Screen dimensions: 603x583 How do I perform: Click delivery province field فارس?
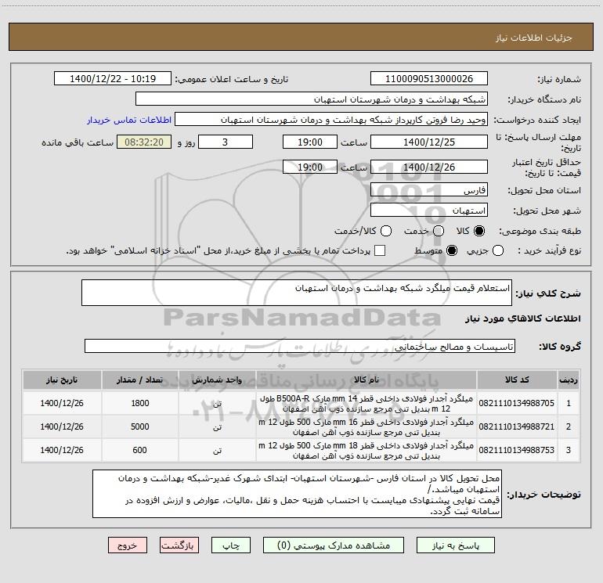(x=429, y=190)
